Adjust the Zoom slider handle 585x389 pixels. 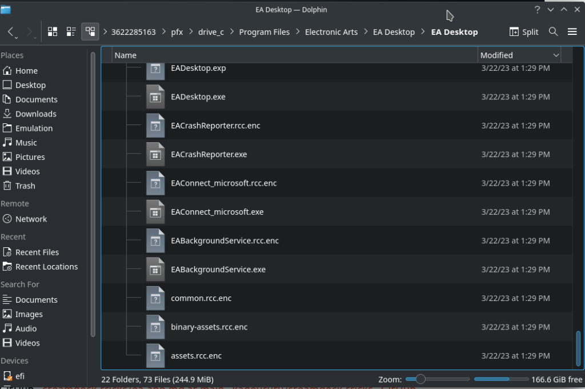click(x=420, y=379)
